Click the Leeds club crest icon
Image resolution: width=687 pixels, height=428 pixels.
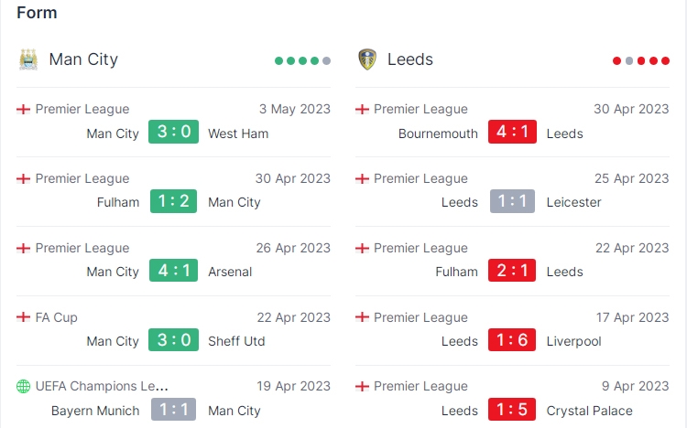[367, 59]
